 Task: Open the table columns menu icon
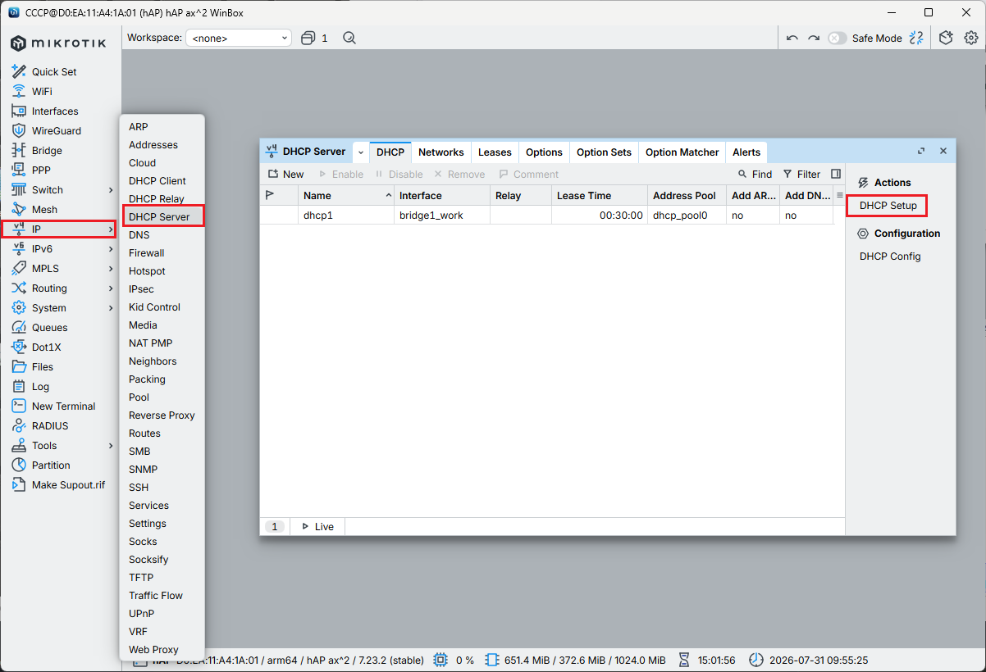[x=839, y=195]
